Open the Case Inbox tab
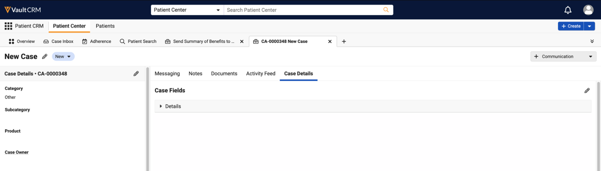Viewport: 601px width, 171px height. pos(58,42)
